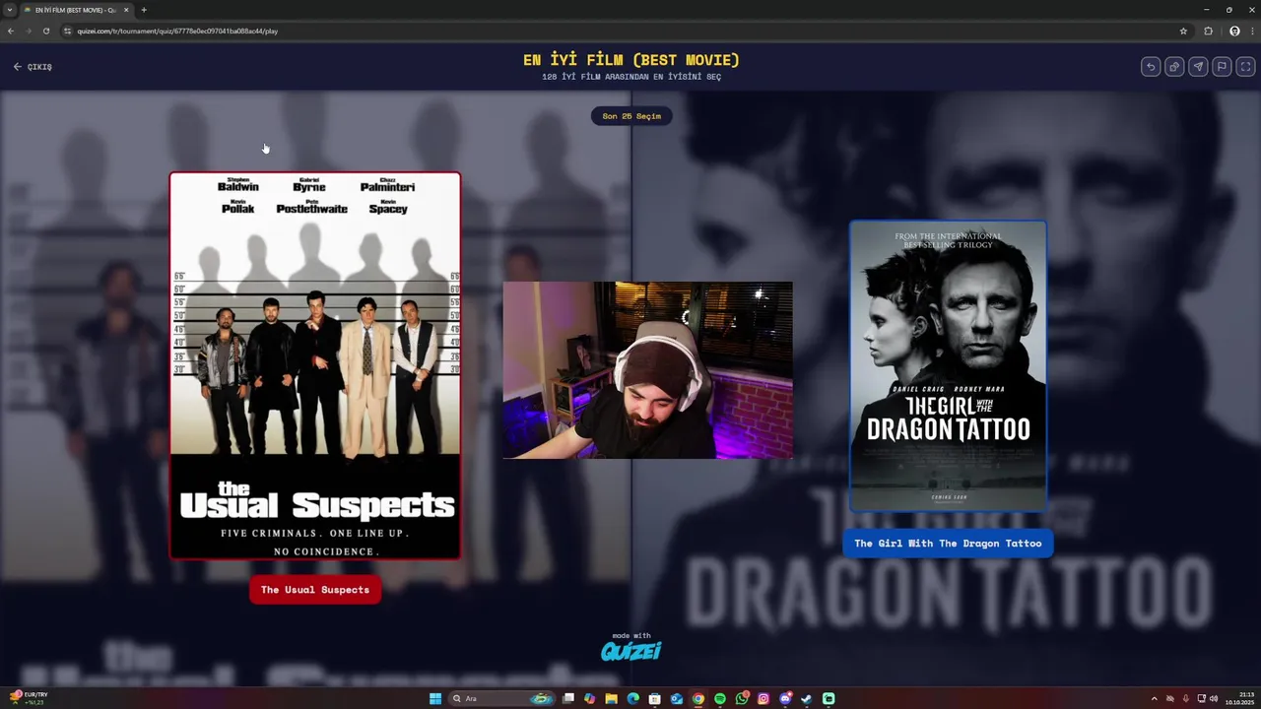Image resolution: width=1261 pixels, height=709 pixels.
Task: Open Task View on taskbar
Action: (568, 699)
